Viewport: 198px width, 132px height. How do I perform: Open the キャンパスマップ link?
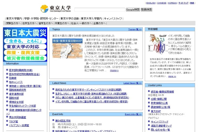(x=160, y=122)
